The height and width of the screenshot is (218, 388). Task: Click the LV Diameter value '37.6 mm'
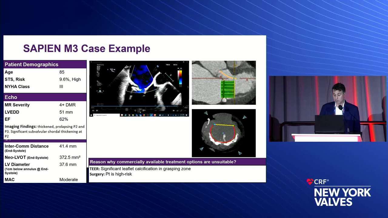coord(68,164)
